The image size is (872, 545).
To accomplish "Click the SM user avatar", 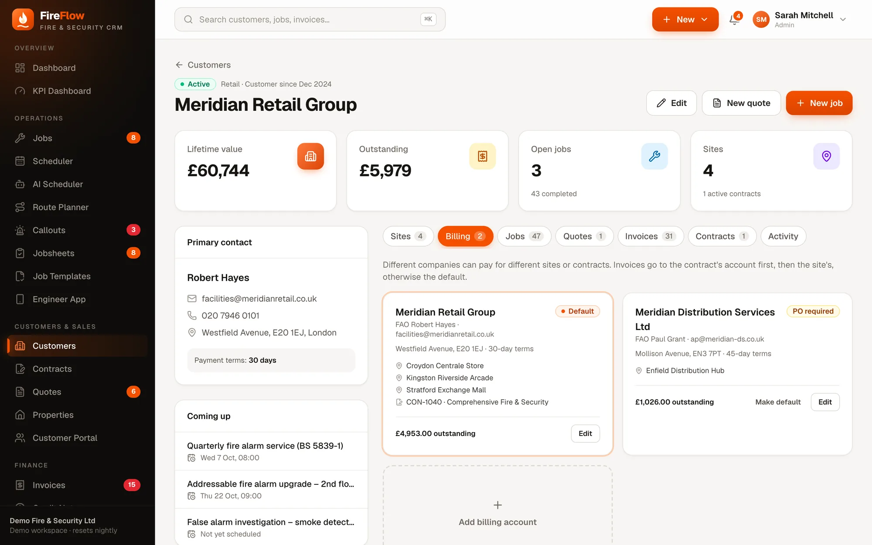I will click(x=761, y=20).
